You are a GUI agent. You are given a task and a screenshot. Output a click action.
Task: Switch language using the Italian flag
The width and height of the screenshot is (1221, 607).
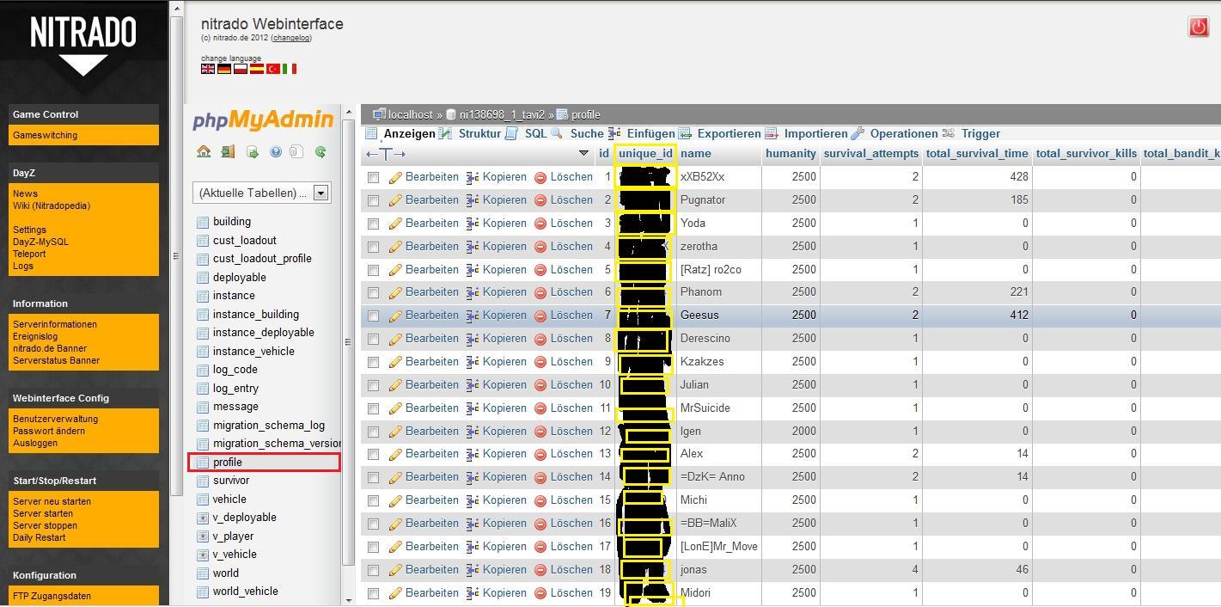click(289, 69)
